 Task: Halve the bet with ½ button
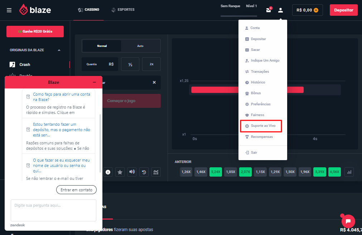pos(130,64)
